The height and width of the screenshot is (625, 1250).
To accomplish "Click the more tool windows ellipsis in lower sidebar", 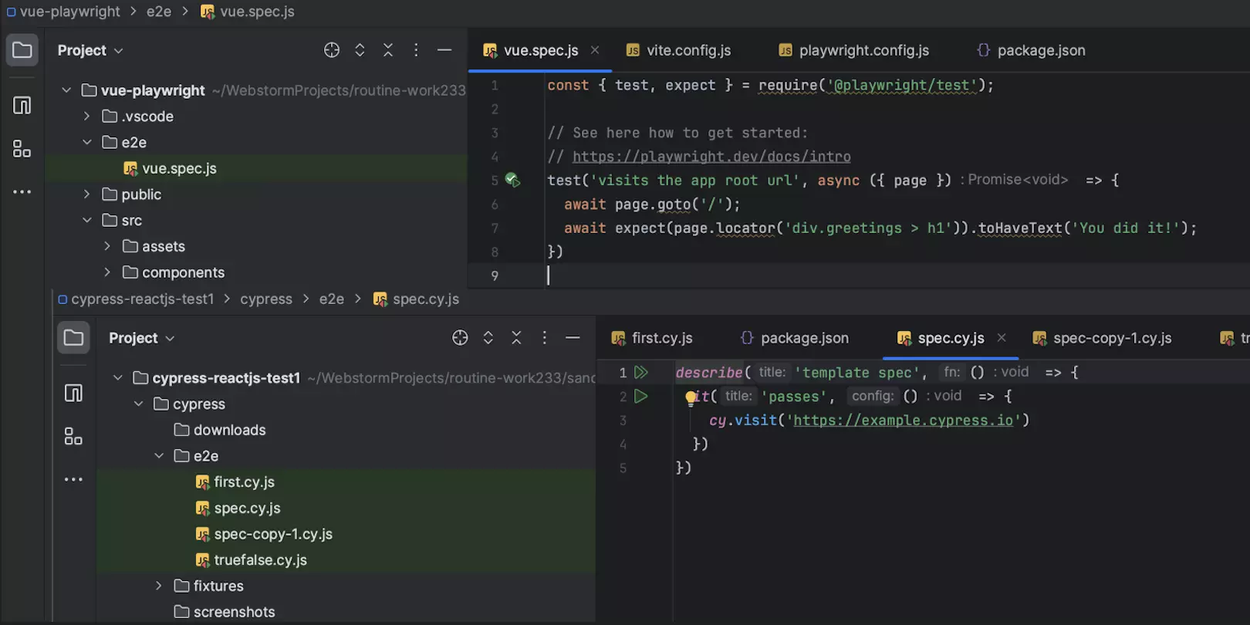I will (73, 480).
